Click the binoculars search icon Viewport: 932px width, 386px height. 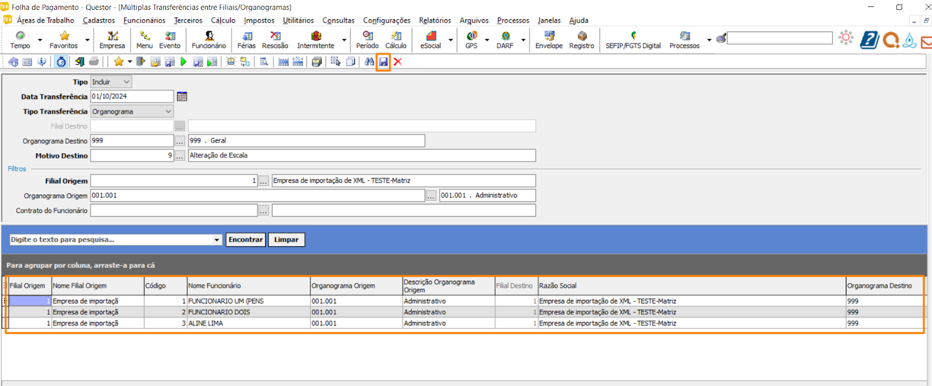click(369, 62)
